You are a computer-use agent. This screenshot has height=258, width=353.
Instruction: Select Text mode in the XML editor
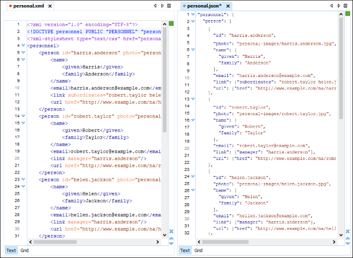tap(11, 250)
